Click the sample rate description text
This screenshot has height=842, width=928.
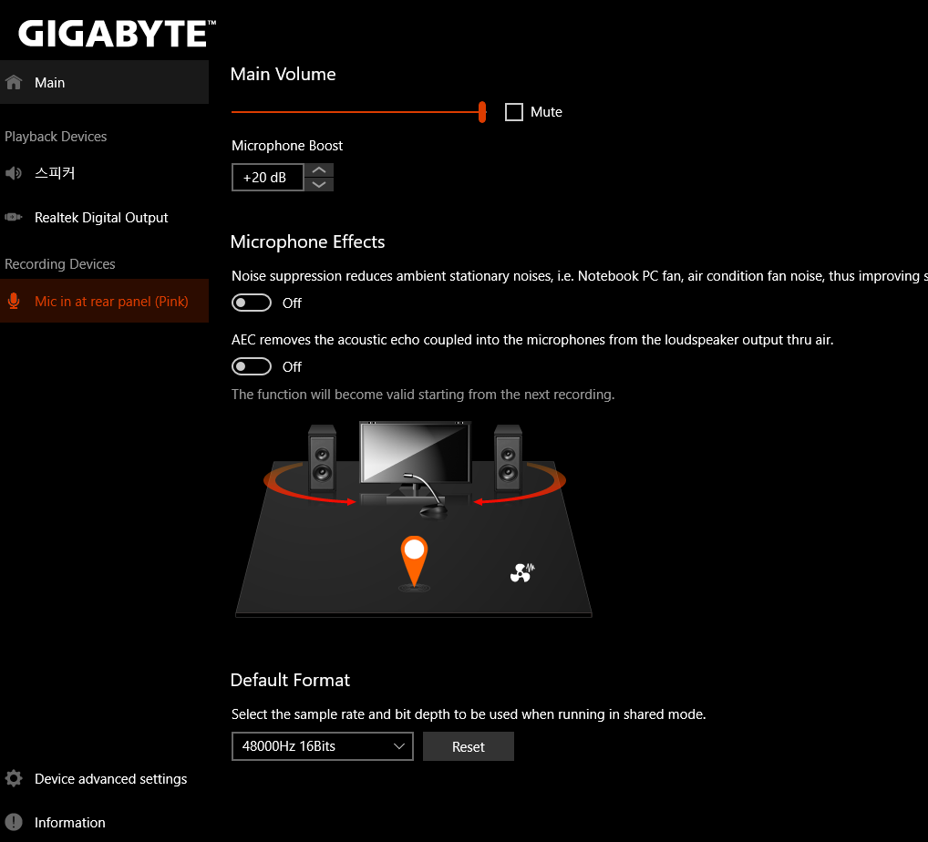click(x=469, y=714)
